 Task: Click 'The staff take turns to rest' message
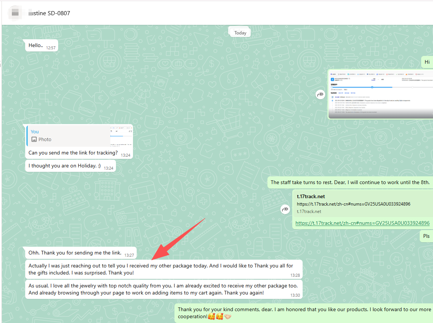(350, 183)
